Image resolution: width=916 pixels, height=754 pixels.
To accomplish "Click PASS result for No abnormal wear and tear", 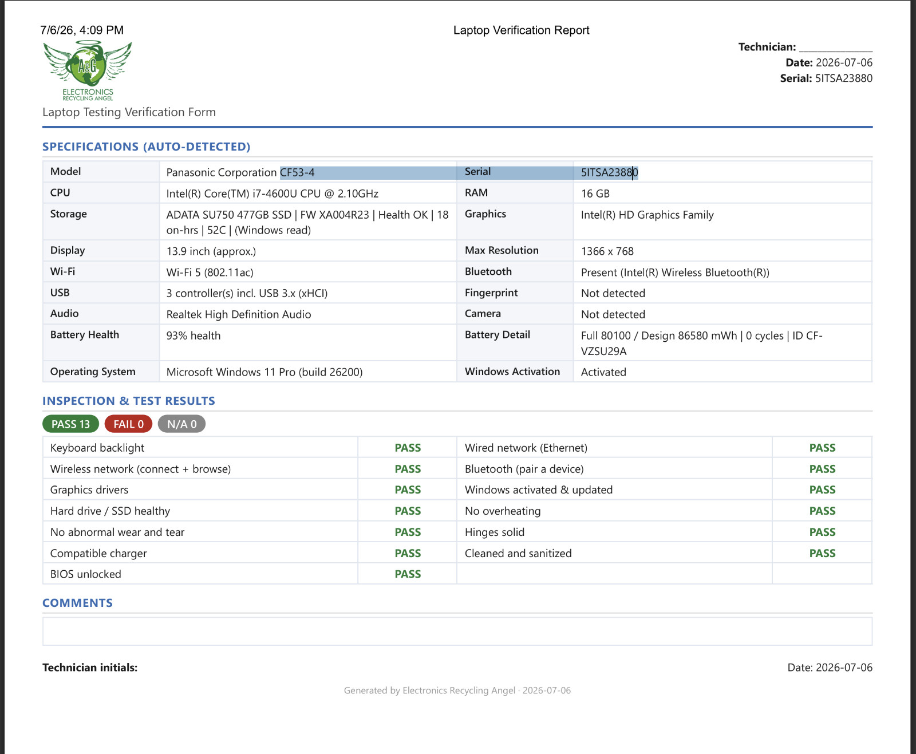I will [408, 532].
